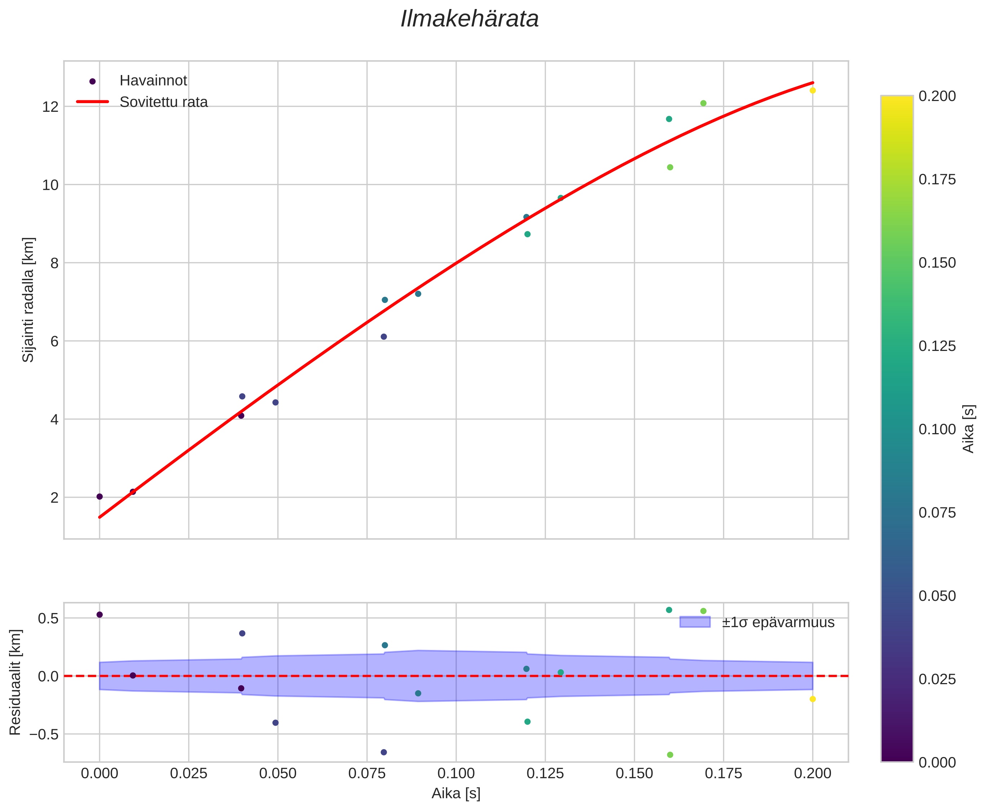Click the Sovitettu rata legend text

click(x=163, y=102)
